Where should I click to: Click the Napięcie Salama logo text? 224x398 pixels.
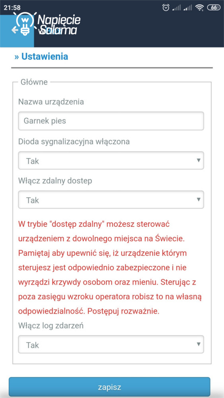tap(59, 24)
